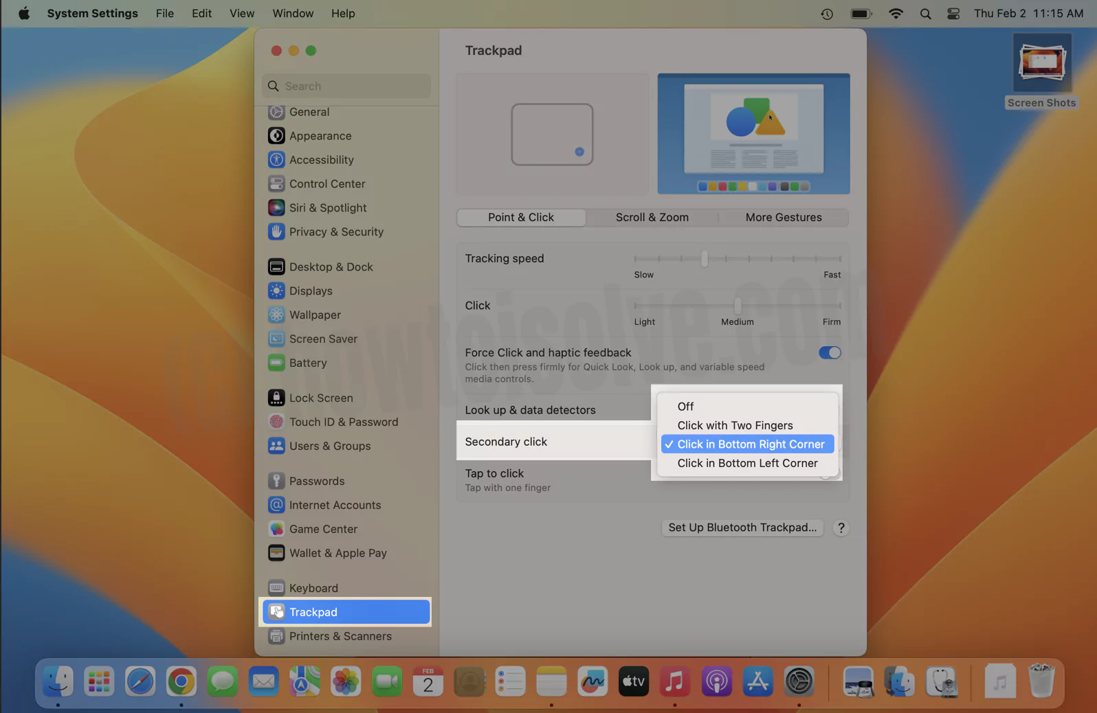Switch to the Scroll & Zoom tab
The height and width of the screenshot is (713, 1097).
click(x=652, y=218)
